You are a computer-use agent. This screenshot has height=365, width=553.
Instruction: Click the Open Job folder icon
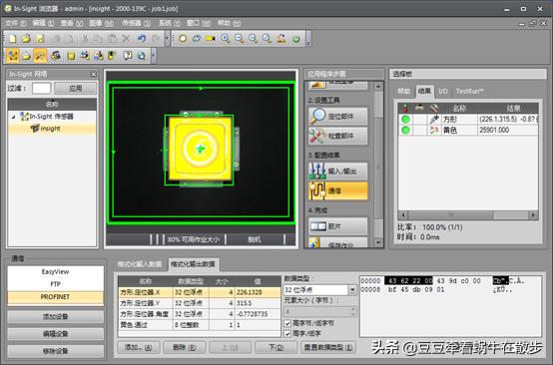(26, 39)
